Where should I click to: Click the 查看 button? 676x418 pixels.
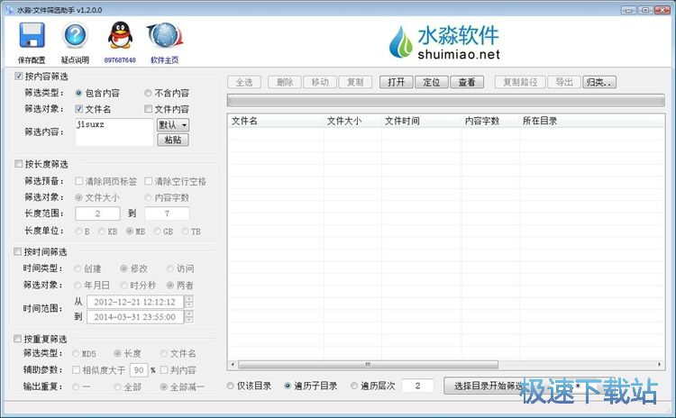point(467,82)
